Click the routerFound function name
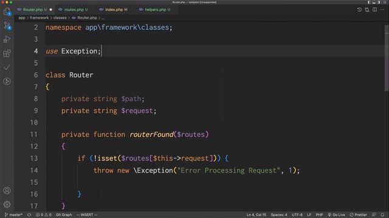The image size is (389, 218). coord(151,134)
